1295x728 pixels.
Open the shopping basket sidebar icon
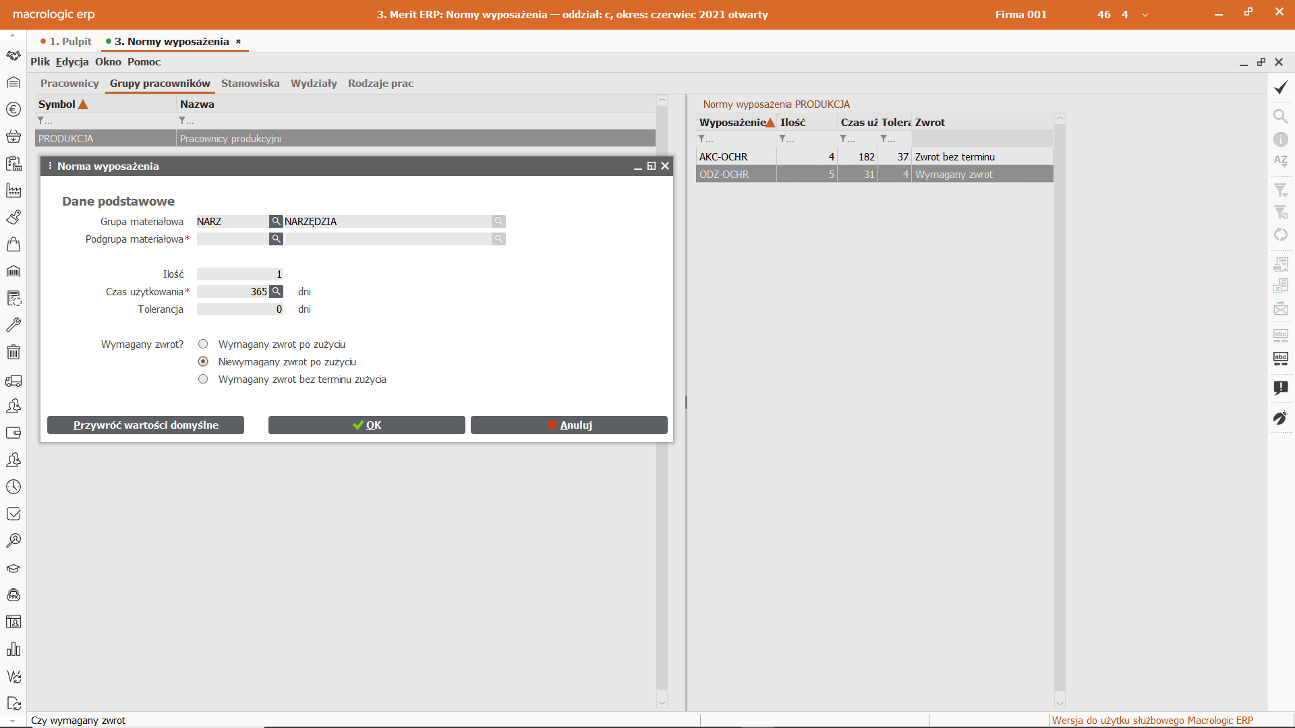[13, 136]
